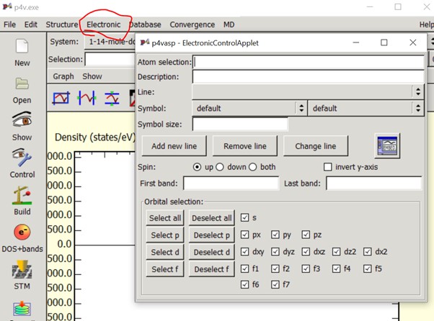The image size is (434, 321).
Task: Enable the invert y-axis checkbox
Action: point(328,167)
